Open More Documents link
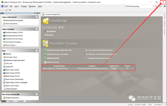The width and height of the screenshot is (167, 106). 11,24
